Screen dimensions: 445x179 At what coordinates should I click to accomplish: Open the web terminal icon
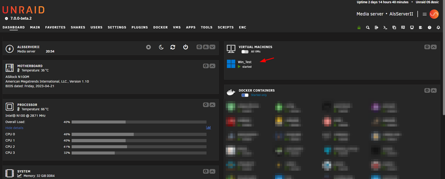pos(385,28)
